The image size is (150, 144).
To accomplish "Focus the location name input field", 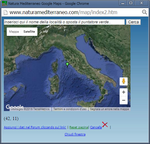I will 64,22.
